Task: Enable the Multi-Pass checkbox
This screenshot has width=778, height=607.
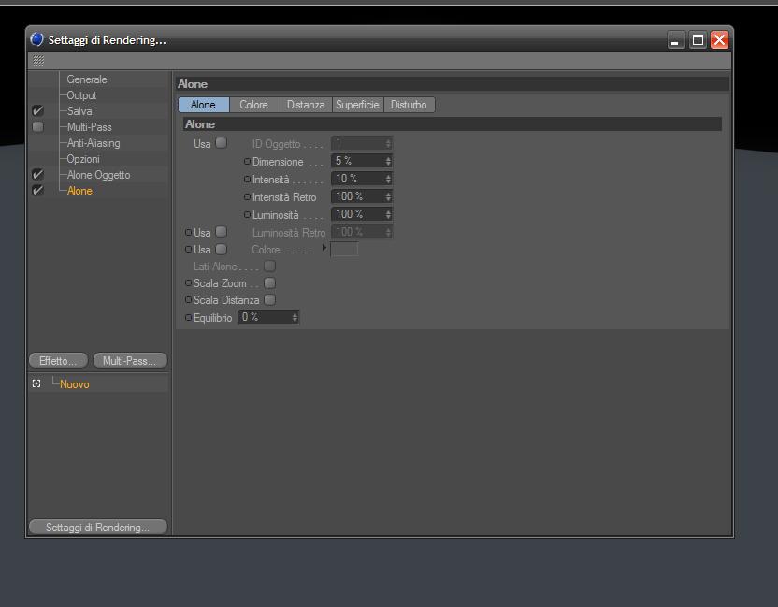Action: [37, 126]
